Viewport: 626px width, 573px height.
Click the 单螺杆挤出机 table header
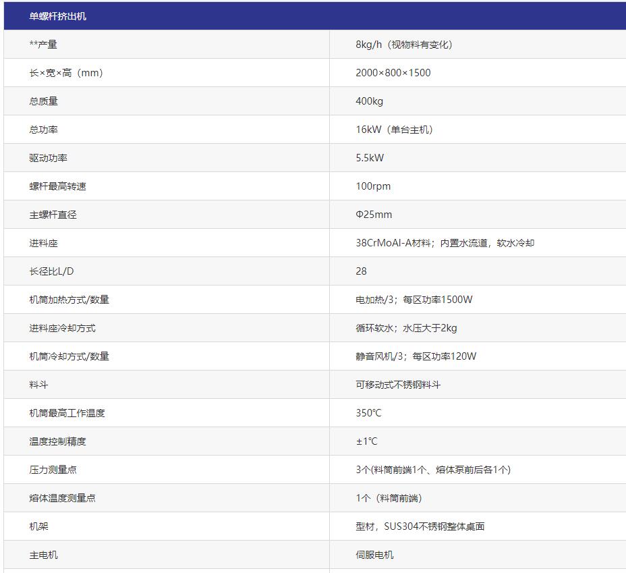(x=58, y=16)
